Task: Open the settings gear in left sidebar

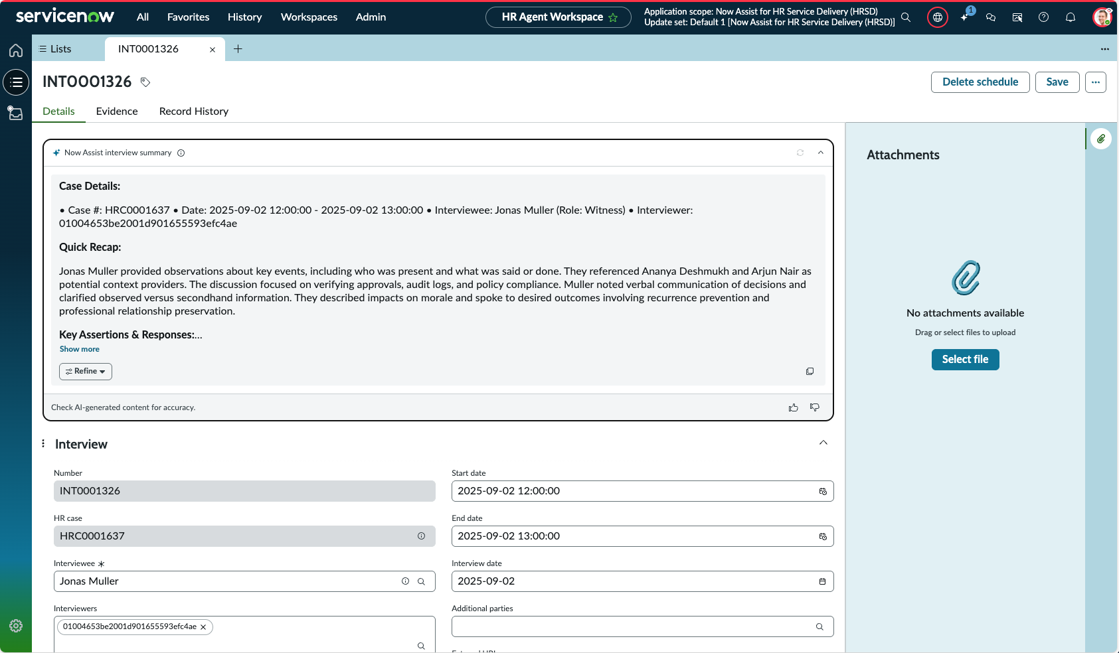Action: [x=16, y=626]
